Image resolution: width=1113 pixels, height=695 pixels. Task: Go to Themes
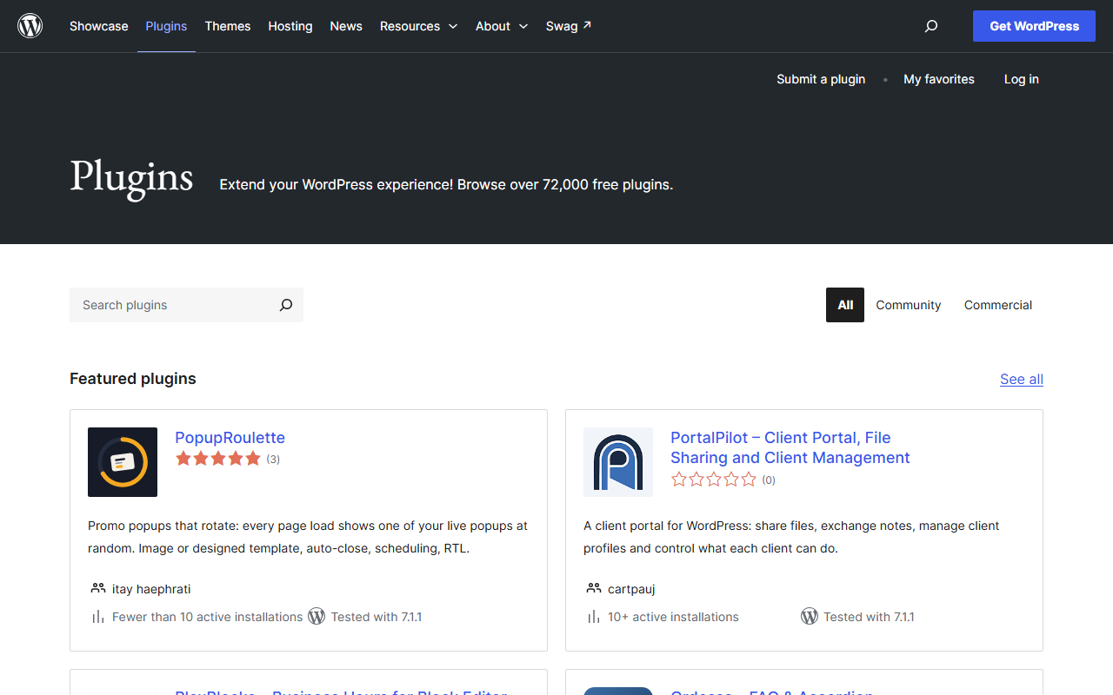pyautogui.click(x=228, y=26)
